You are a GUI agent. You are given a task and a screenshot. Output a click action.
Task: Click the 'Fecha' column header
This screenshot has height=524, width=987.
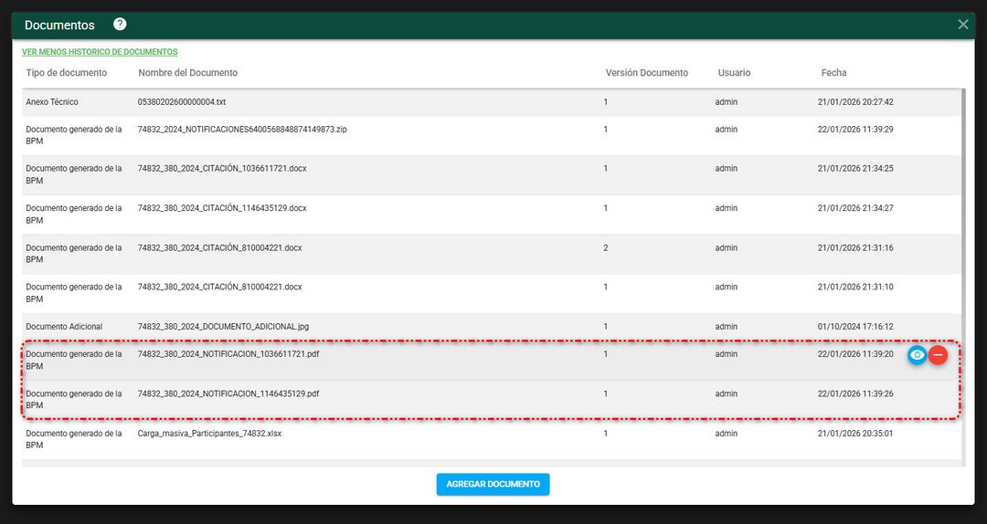833,73
